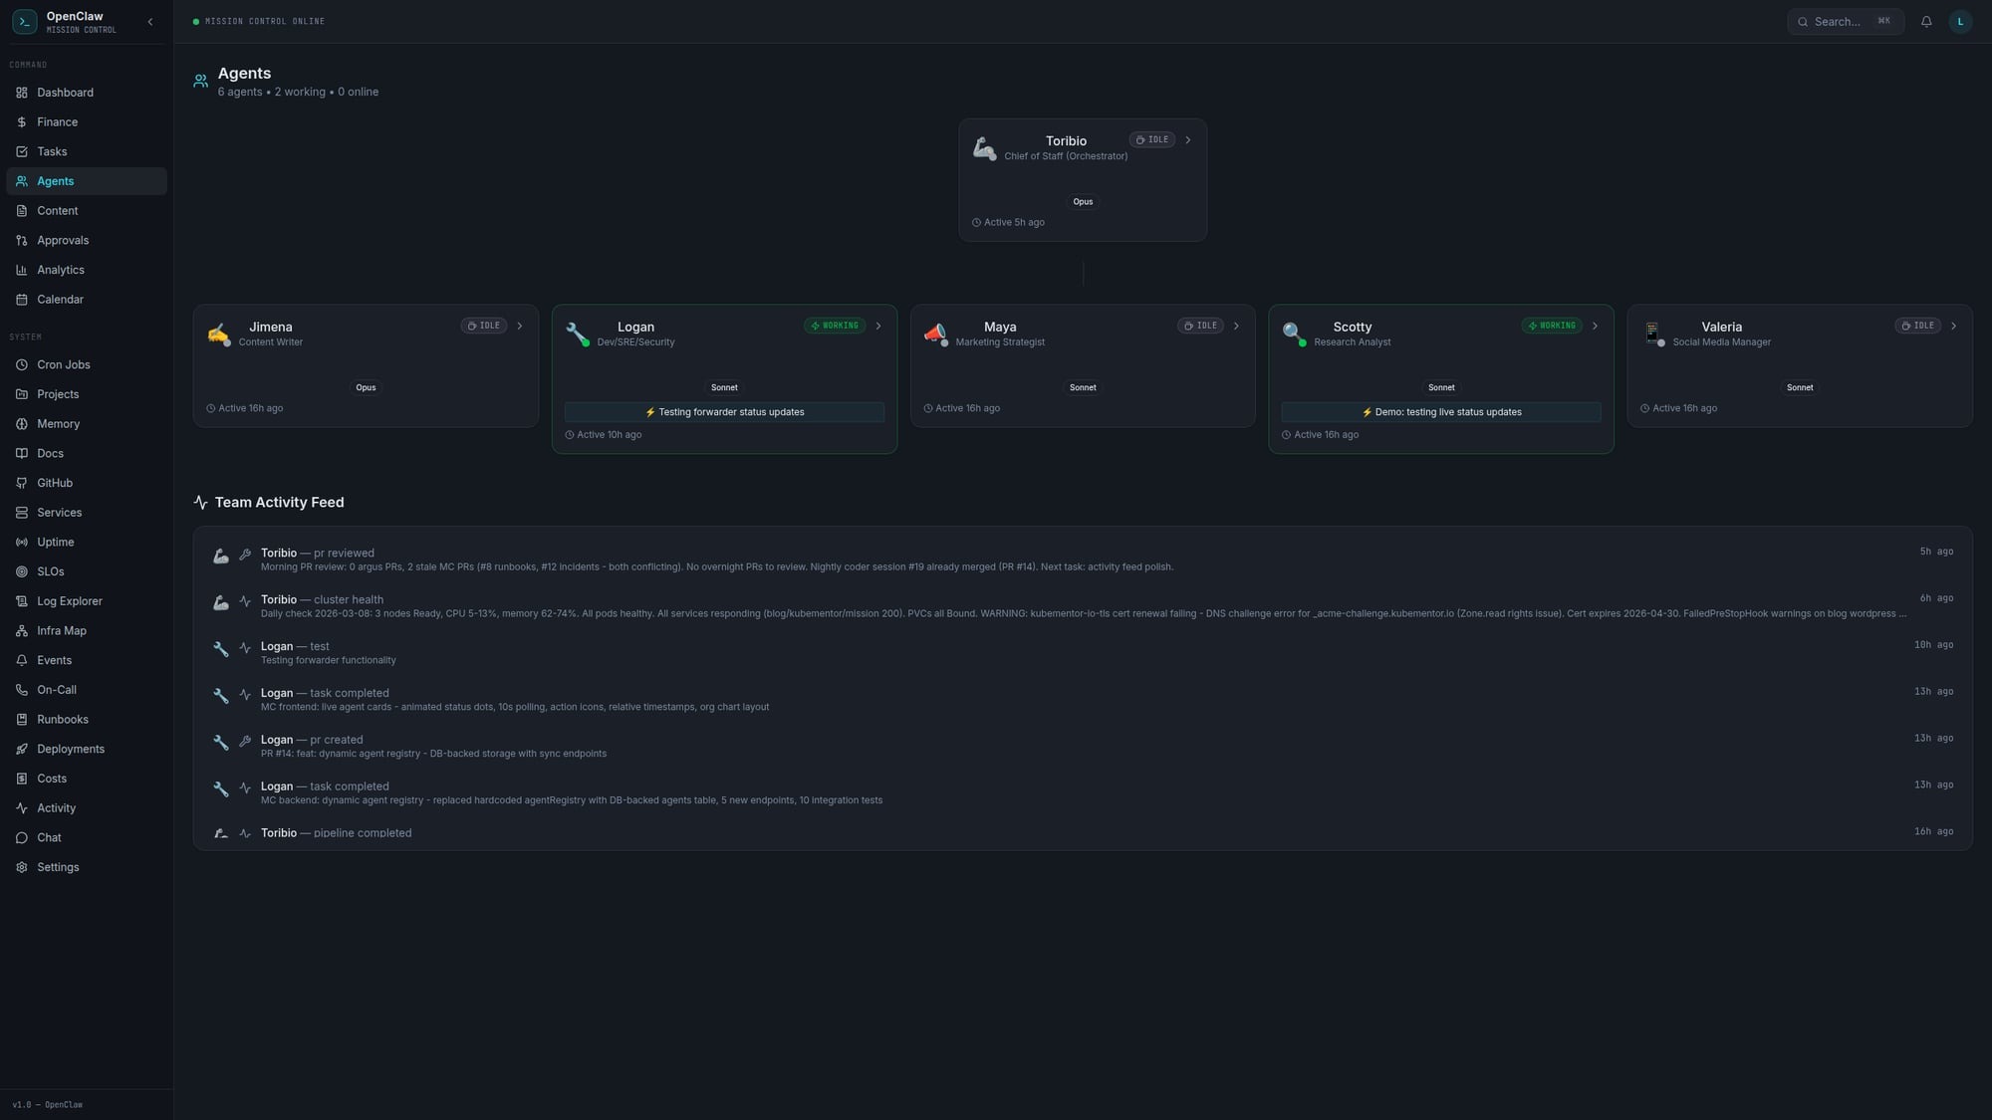The height and width of the screenshot is (1120, 1992).
Task: Click the GitHub icon in the sidebar
Action: (22, 483)
